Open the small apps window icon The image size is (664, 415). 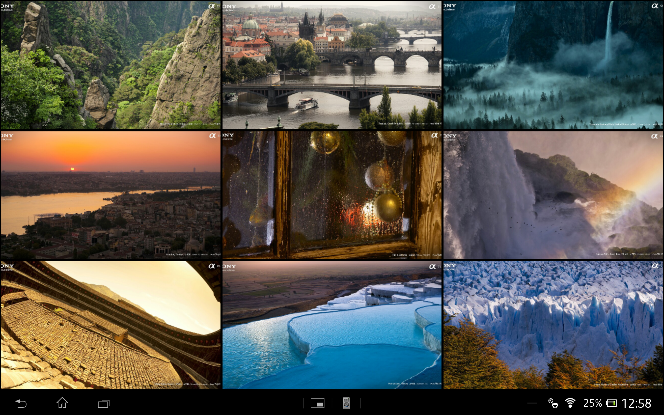317,403
